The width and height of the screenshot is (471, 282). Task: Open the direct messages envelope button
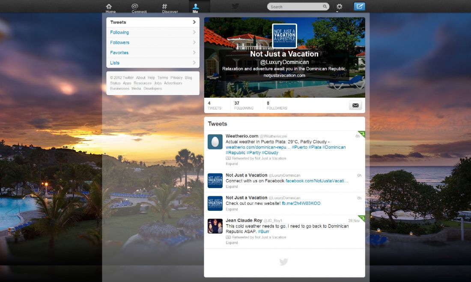(355, 105)
